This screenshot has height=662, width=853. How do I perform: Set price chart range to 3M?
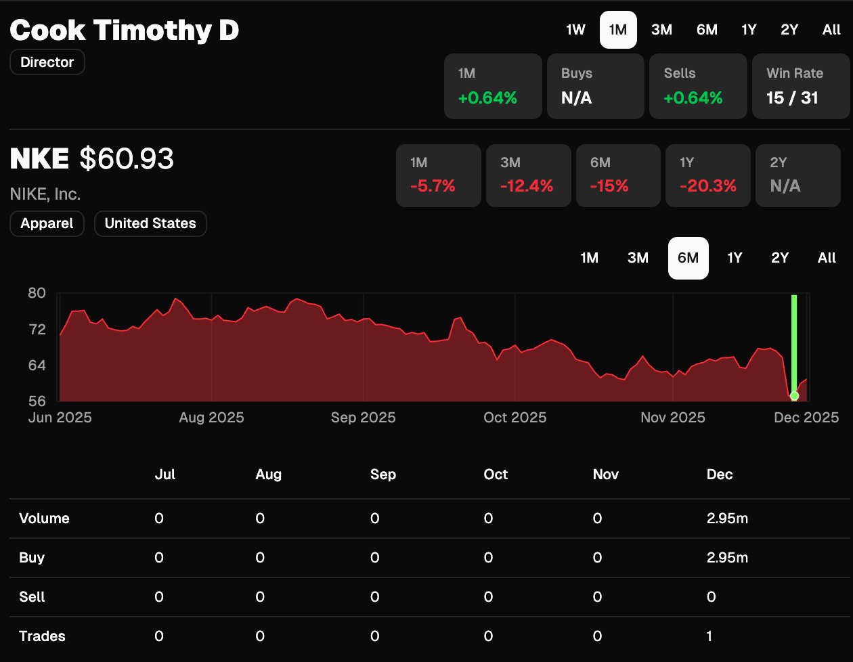pyautogui.click(x=638, y=258)
